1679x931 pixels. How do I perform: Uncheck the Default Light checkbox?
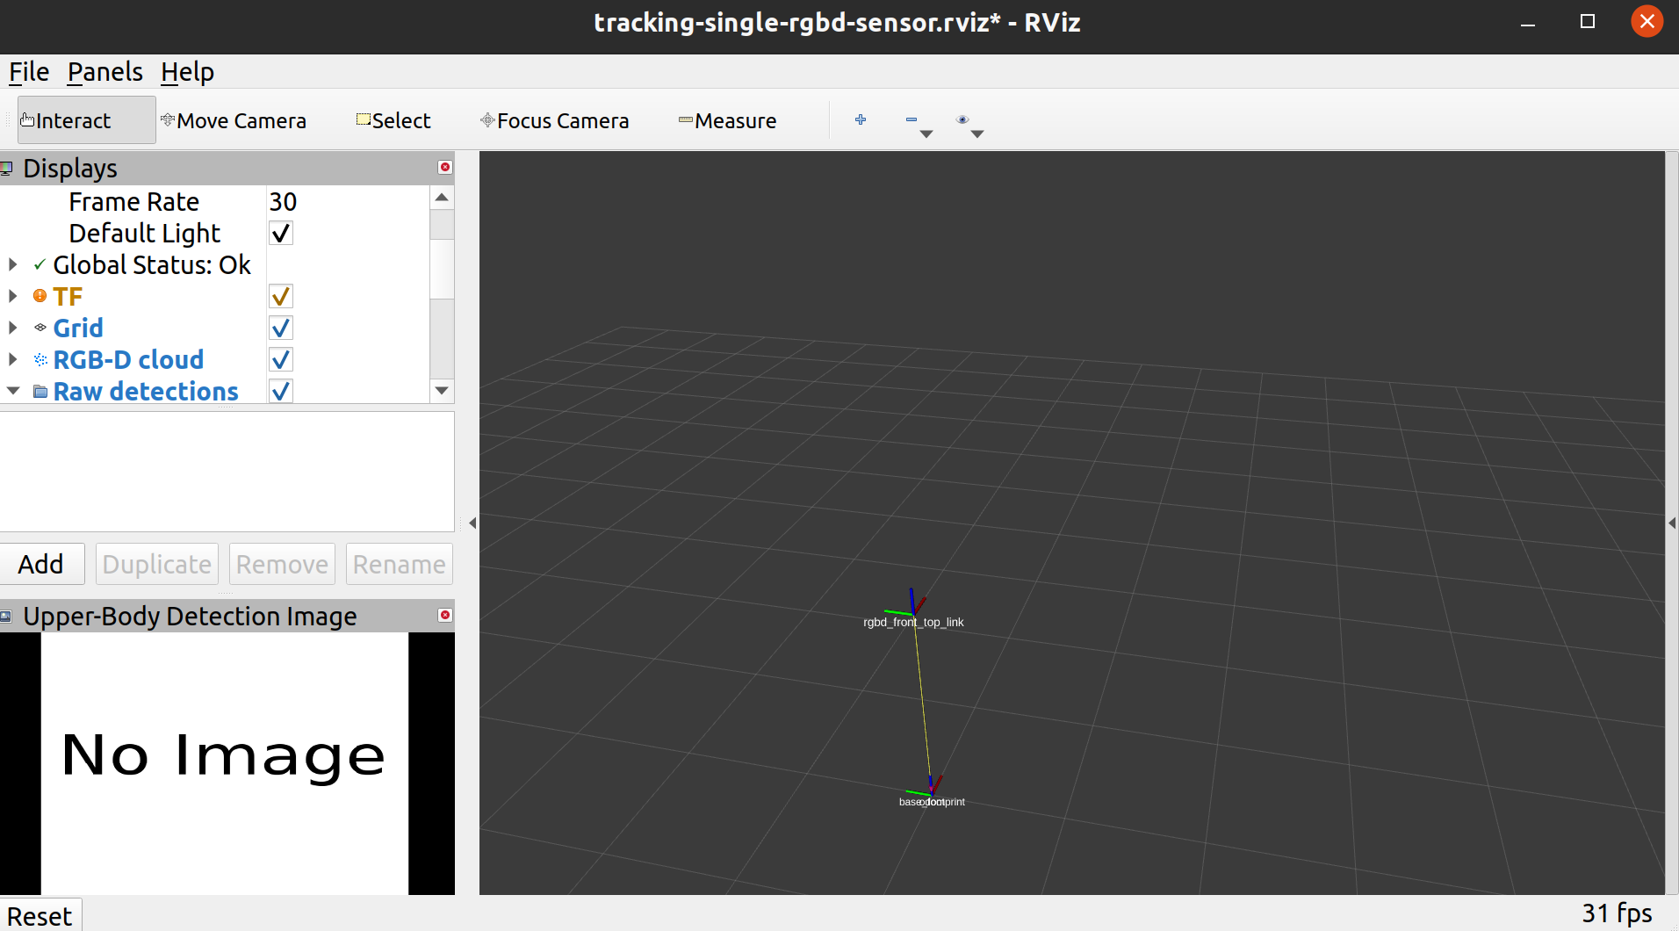[280, 233]
